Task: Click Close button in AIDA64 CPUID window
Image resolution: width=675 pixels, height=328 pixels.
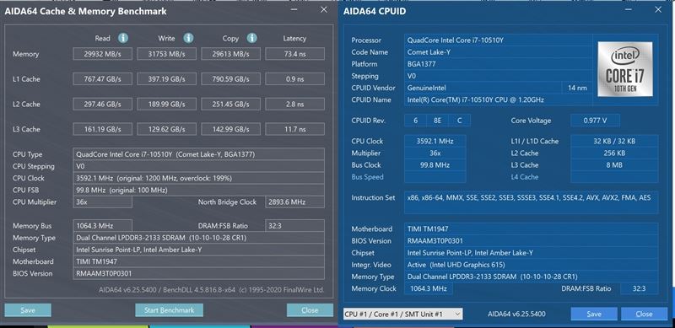Action: pyautogui.click(x=644, y=314)
